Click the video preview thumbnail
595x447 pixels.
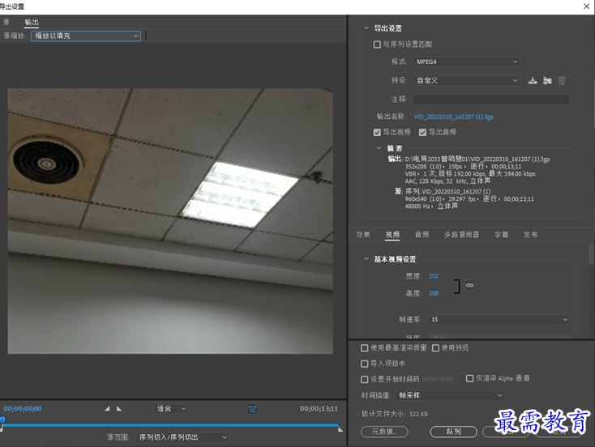click(x=170, y=221)
